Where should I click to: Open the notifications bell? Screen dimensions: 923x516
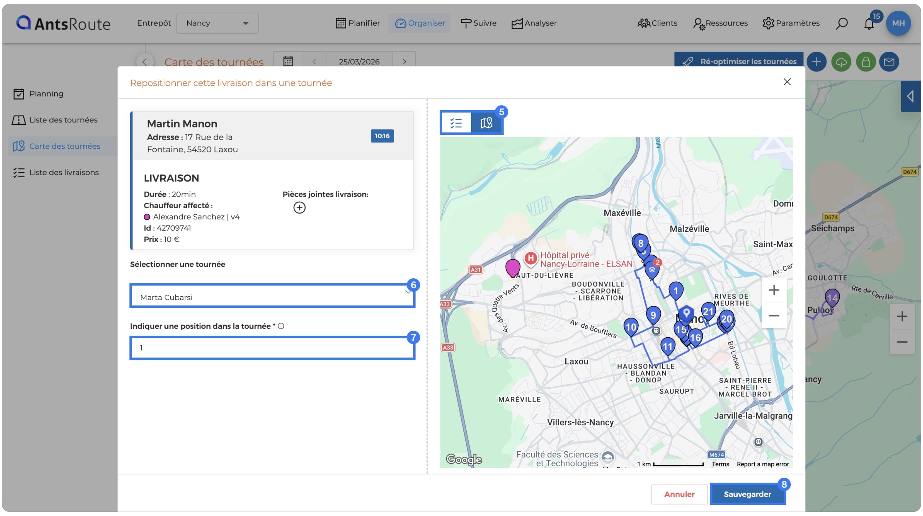(x=869, y=24)
